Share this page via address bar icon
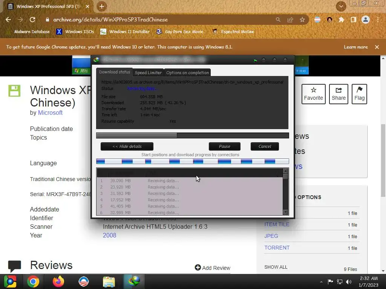Image resolution: width=386 pixels, height=289 pixels. click(x=290, y=20)
